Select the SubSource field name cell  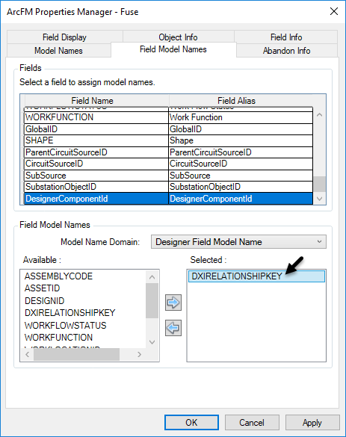coord(96,176)
